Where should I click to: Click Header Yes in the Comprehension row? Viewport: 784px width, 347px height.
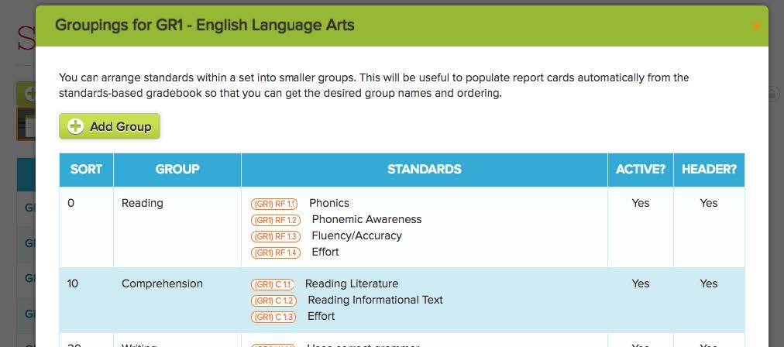tap(709, 283)
